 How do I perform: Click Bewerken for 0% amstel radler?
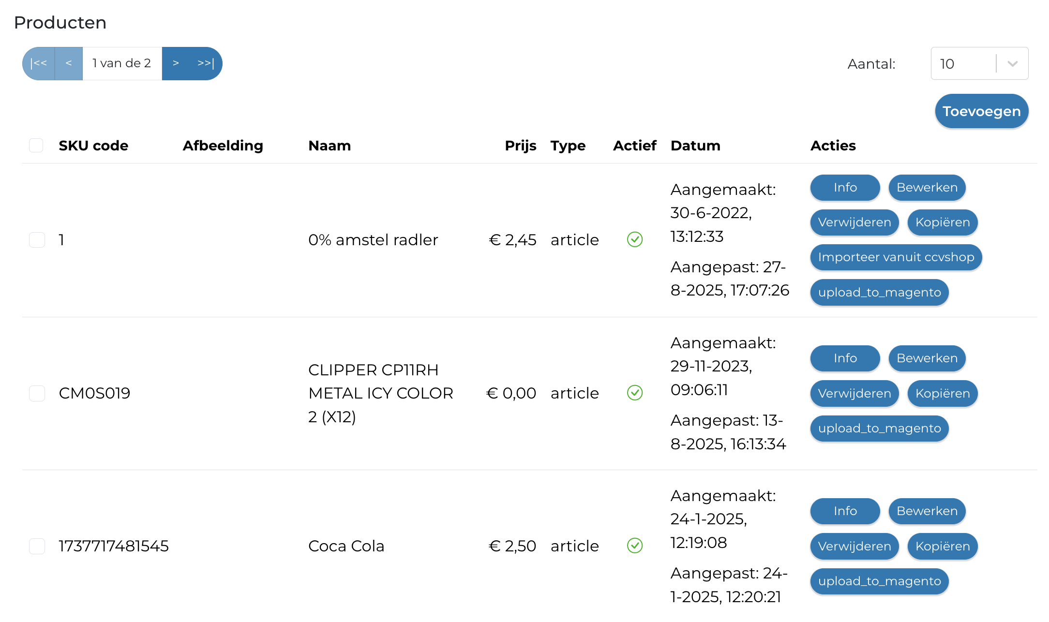pyautogui.click(x=927, y=188)
